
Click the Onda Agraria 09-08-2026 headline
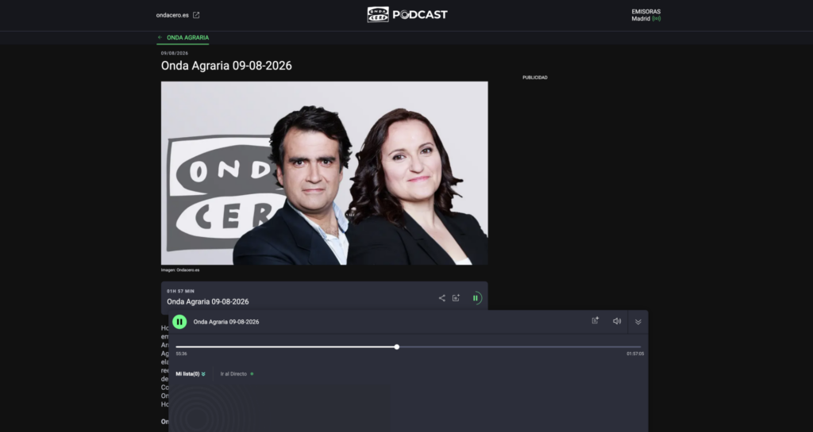click(226, 66)
